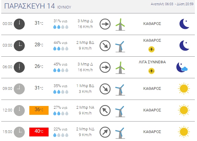Click the red 40°C temperature box
This screenshot has width=197, height=141.
tap(39, 132)
